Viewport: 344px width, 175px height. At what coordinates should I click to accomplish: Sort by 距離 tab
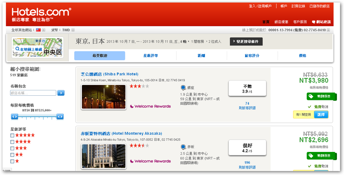202,56
